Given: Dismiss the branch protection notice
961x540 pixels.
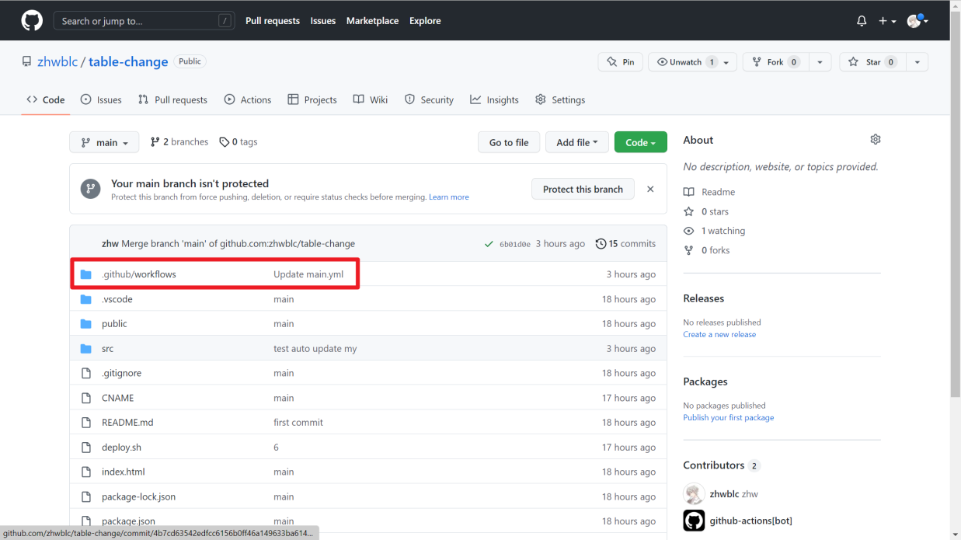Looking at the screenshot, I should tap(650, 189).
